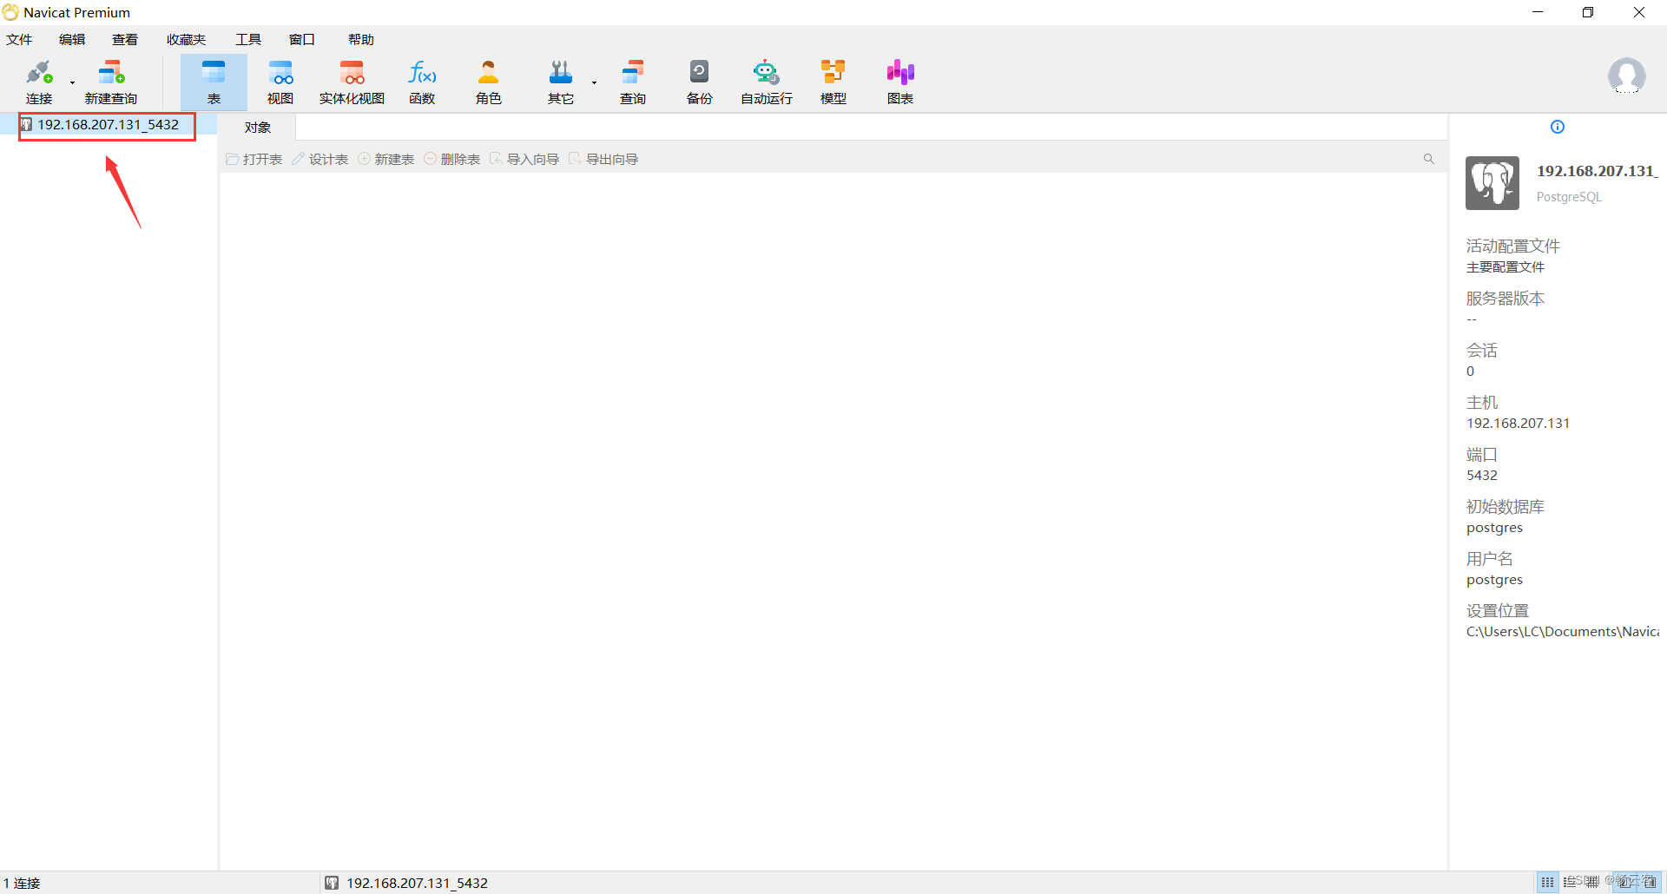Open the 文件 menu
The width and height of the screenshot is (1667, 894).
(x=19, y=40)
